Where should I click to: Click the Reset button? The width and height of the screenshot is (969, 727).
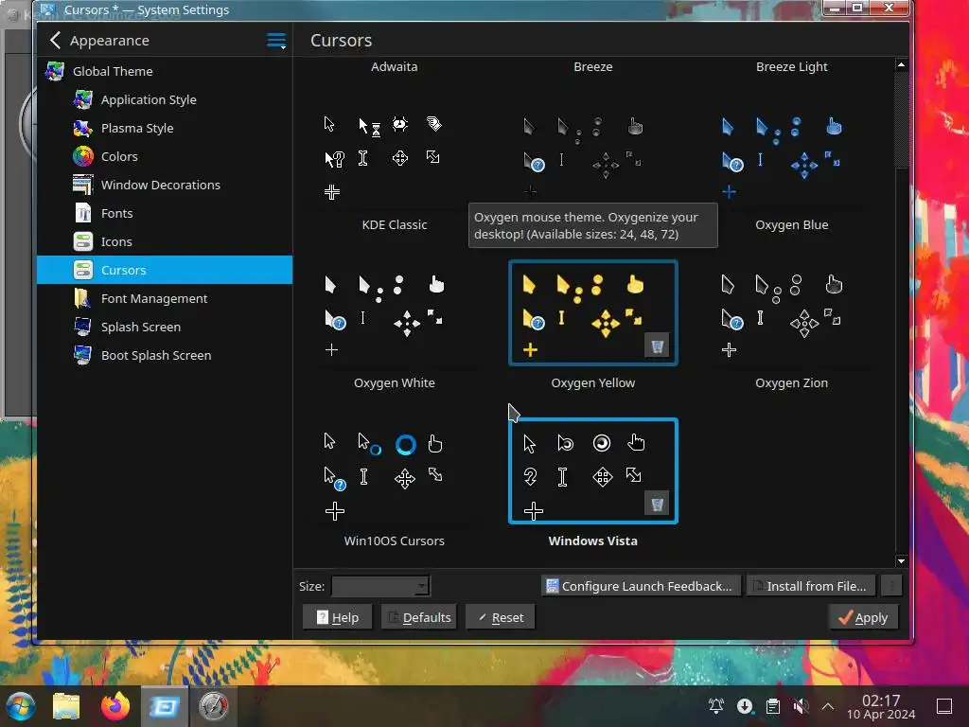(x=501, y=617)
